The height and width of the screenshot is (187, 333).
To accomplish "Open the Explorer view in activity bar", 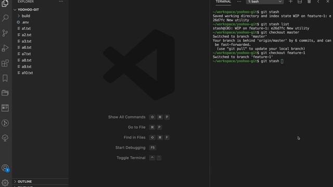I will click(x=5, y=3).
